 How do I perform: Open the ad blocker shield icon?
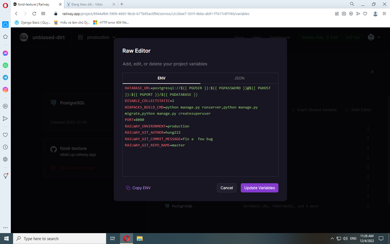point(351,14)
